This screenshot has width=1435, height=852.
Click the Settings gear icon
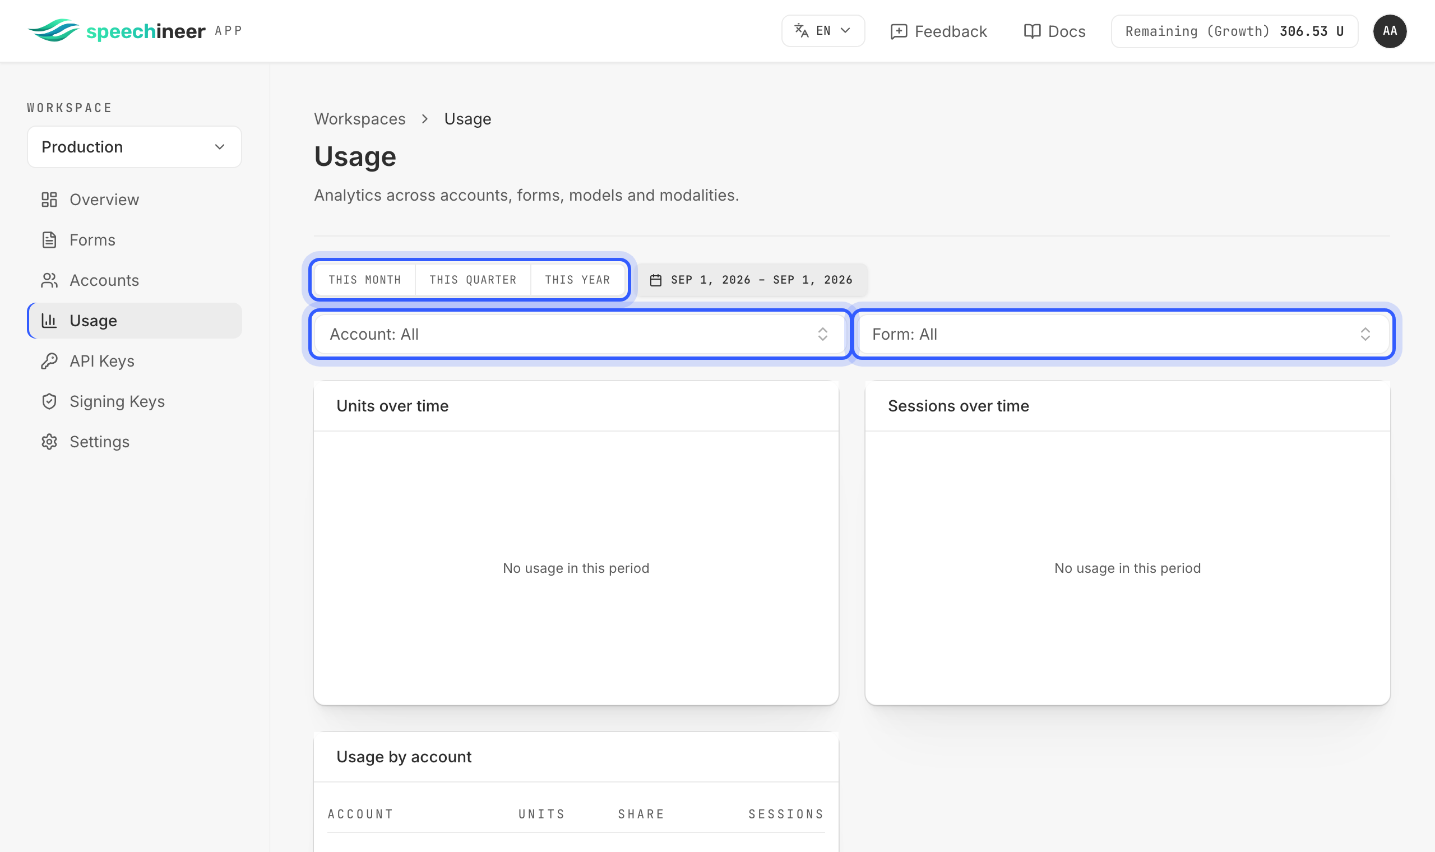[x=49, y=442]
